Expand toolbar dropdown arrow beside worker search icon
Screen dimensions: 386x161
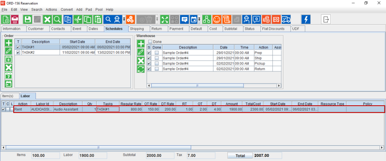point(124,19)
